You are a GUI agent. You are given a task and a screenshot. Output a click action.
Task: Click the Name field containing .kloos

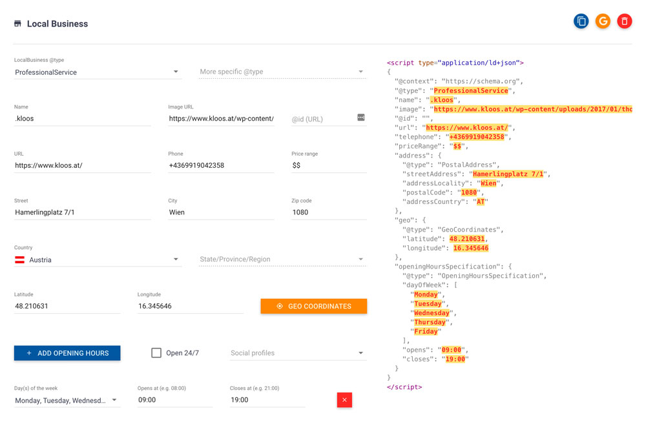pyautogui.click(x=83, y=119)
